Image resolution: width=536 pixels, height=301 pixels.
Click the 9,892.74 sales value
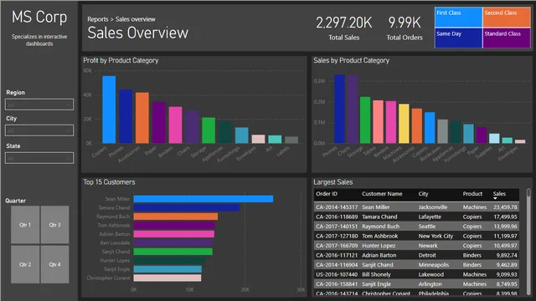[507, 255]
